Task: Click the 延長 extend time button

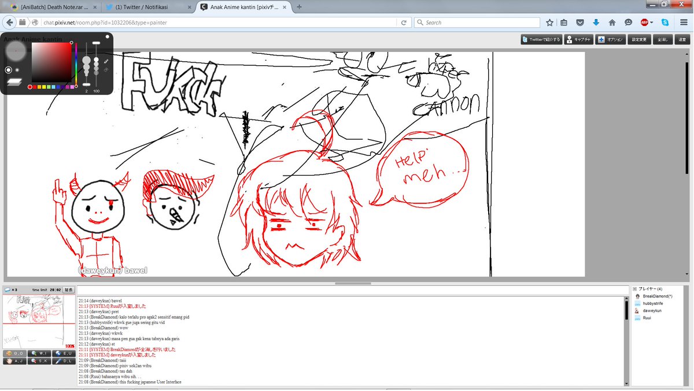Action: [x=68, y=289]
